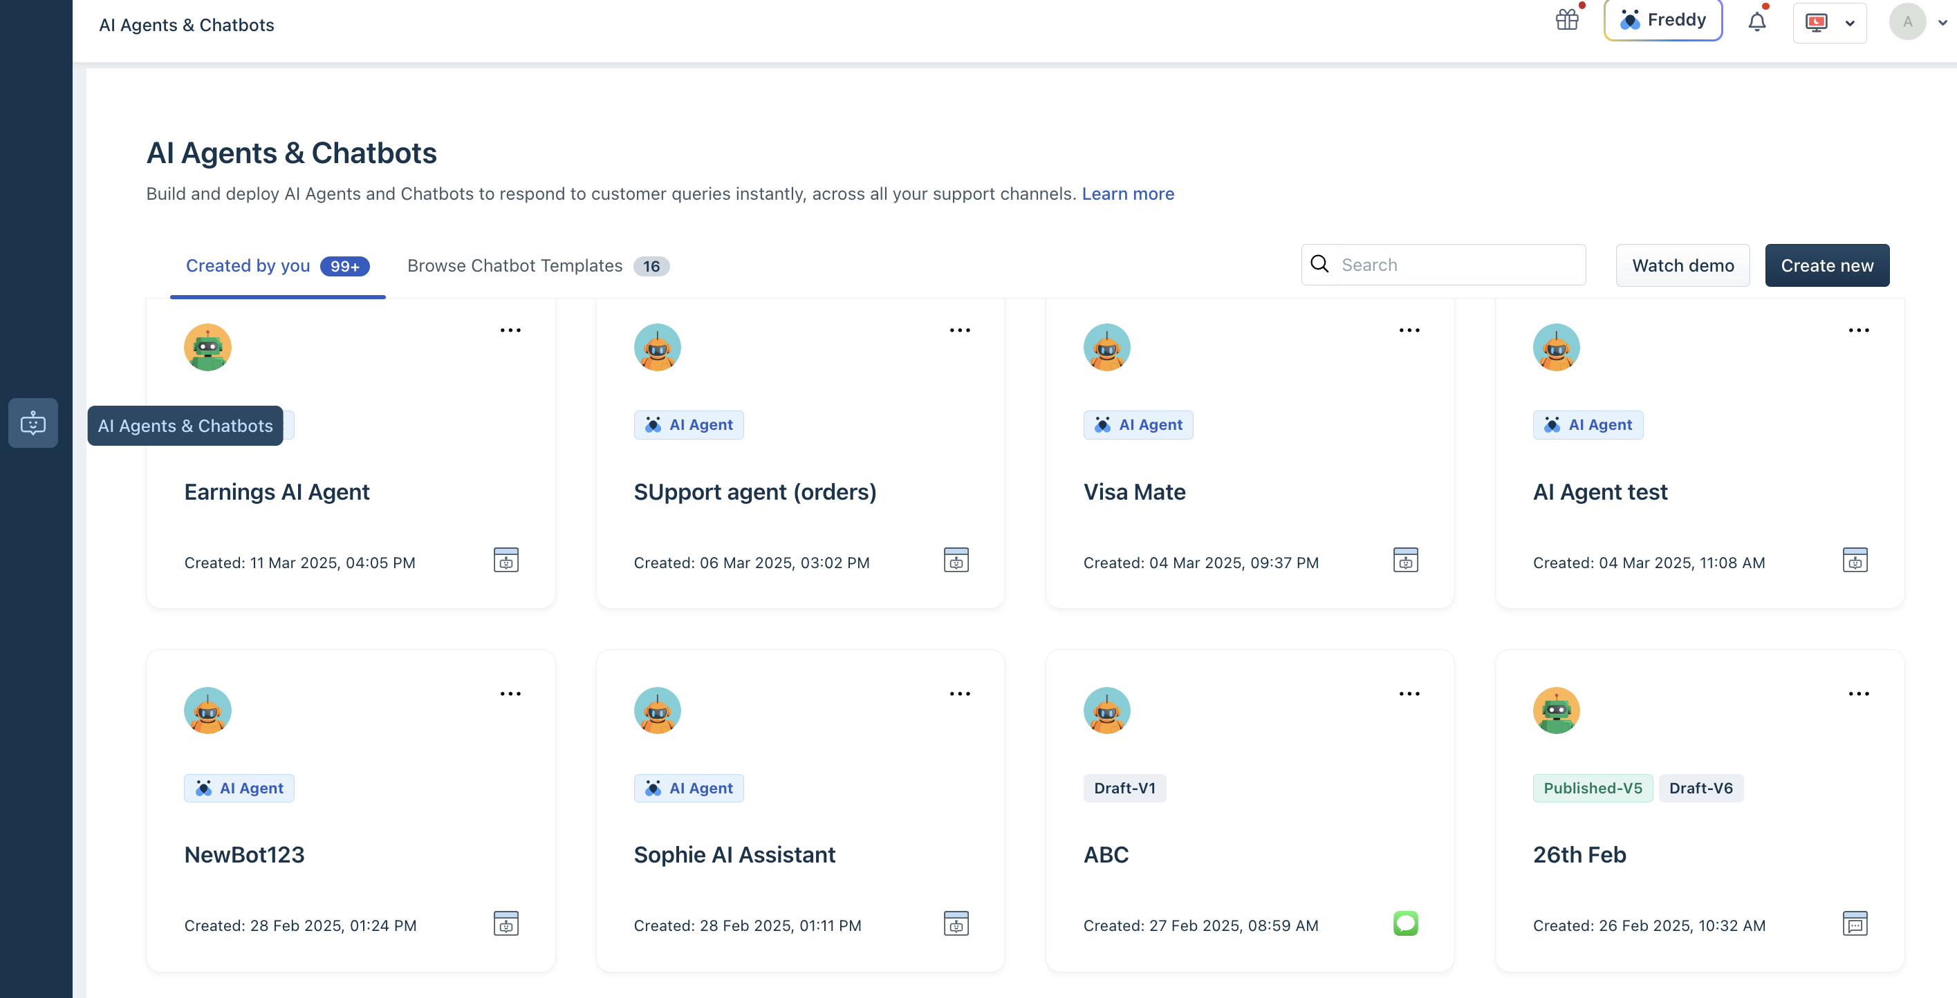
Task: Click the widget icon on Sophie AI Assistant card
Action: click(956, 923)
